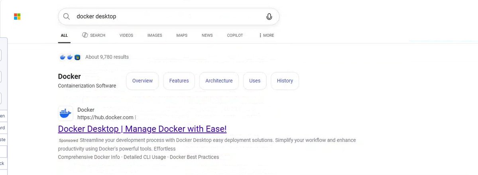Click the 'Docker' heading title

69,76
